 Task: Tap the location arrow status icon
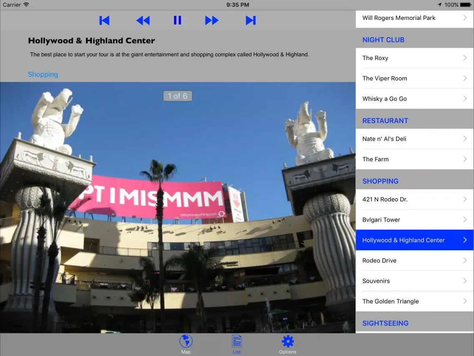pos(439,5)
